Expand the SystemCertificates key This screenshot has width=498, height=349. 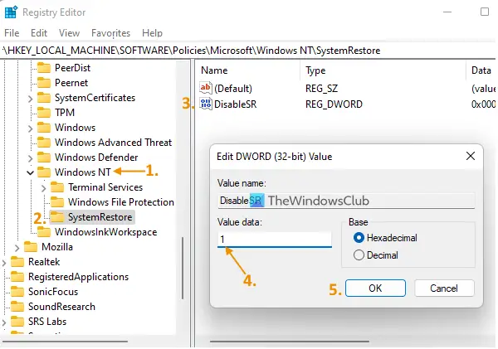[30, 99]
